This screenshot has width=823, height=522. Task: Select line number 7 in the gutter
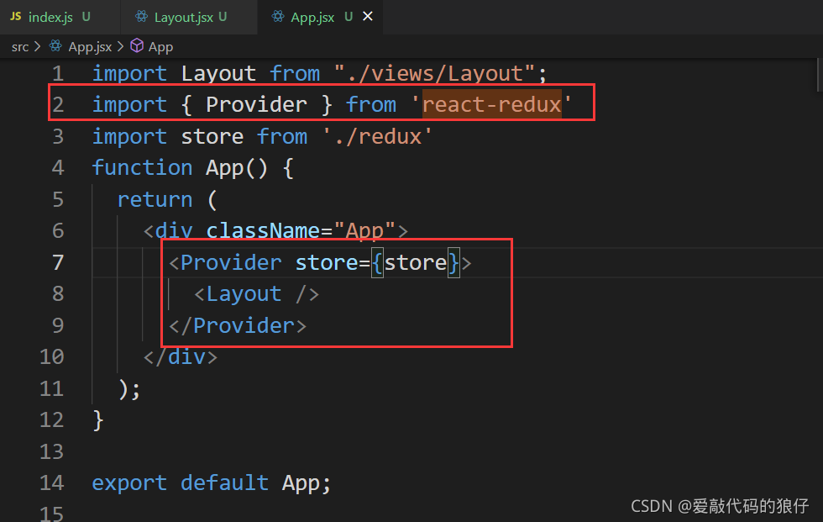[57, 262]
